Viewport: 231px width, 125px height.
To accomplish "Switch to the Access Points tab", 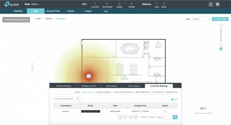I will 53,11.
